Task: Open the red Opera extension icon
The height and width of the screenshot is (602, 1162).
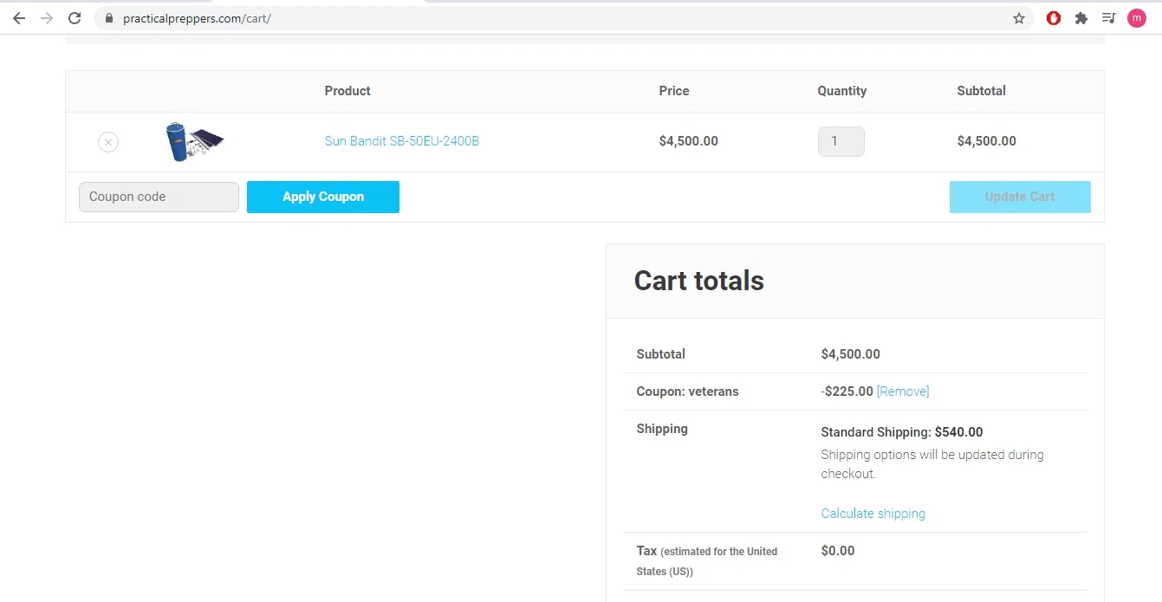Action: pyautogui.click(x=1054, y=18)
